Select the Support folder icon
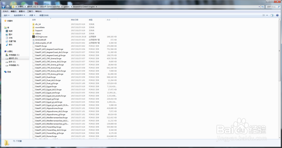The height and width of the screenshot is (148, 282). coord(34,30)
